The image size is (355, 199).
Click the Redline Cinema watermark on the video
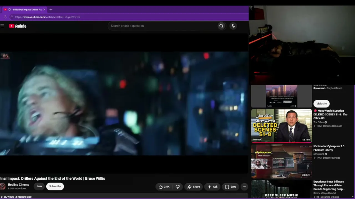(x=5, y=56)
